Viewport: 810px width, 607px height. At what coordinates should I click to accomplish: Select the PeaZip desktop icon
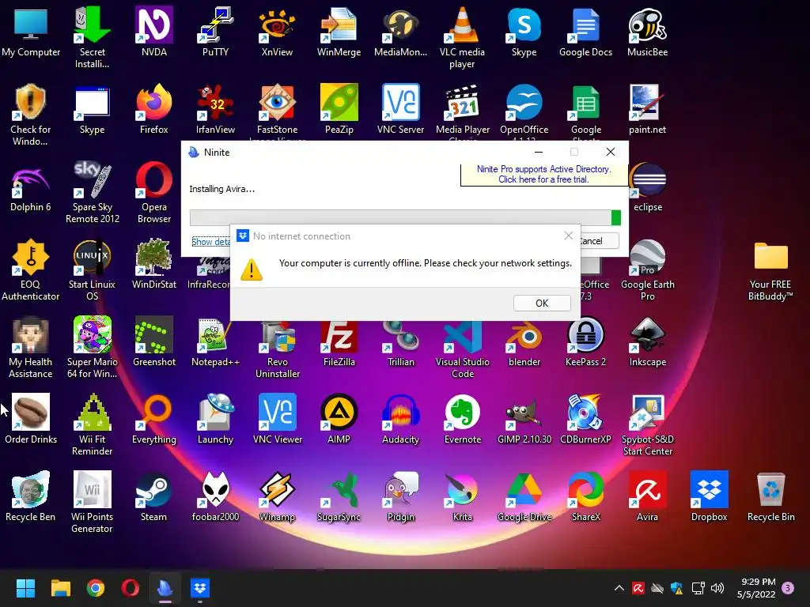(x=339, y=109)
